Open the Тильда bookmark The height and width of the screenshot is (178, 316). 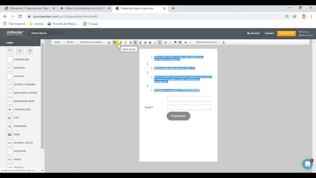(x=90, y=24)
